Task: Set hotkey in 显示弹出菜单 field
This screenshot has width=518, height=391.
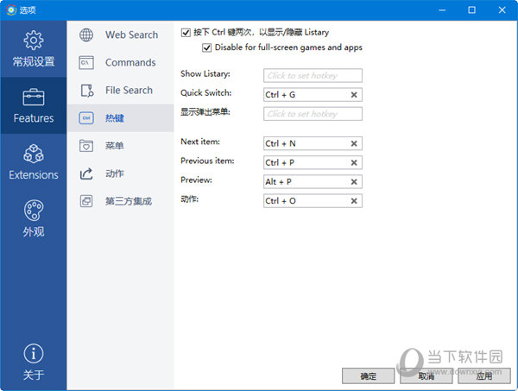Action: tap(313, 114)
